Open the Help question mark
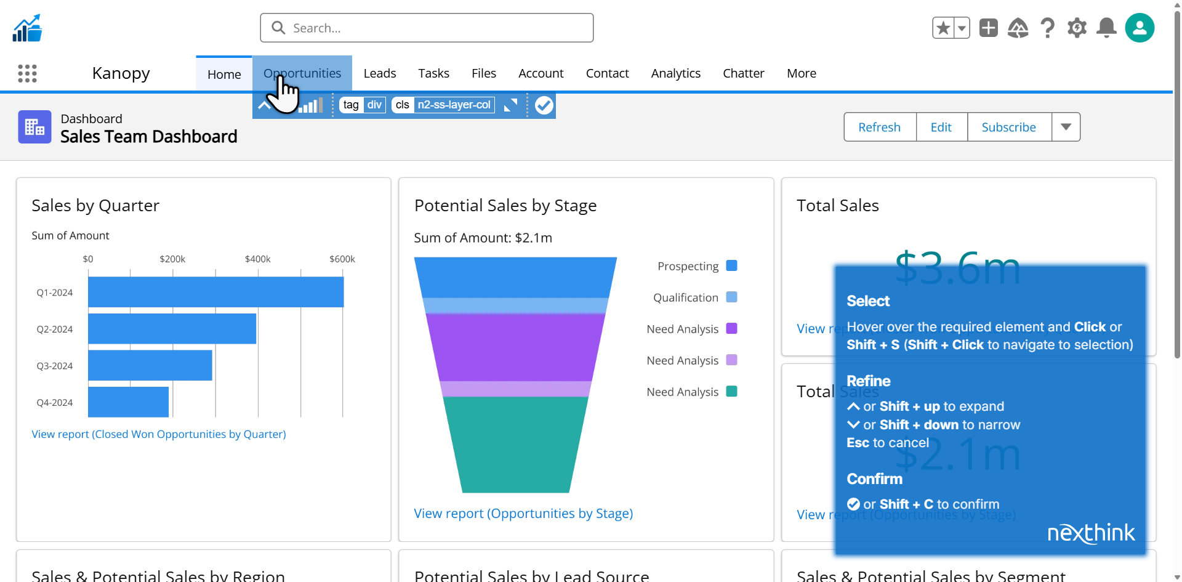The height and width of the screenshot is (582, 1182). [x=1047, y=28]
